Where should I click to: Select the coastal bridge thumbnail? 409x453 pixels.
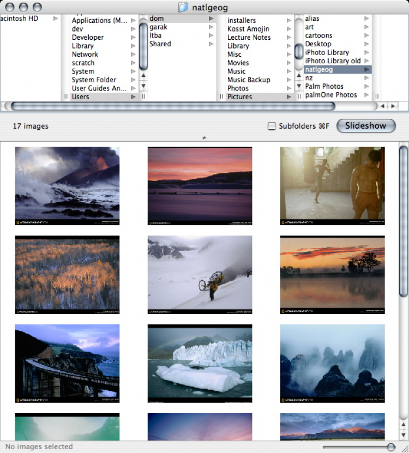[x=67, y=364]
